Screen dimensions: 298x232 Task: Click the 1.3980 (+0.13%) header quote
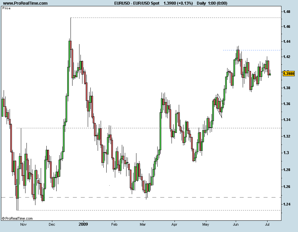178,3
